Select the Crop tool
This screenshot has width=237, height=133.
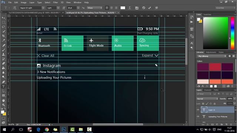pyautogui.click(x=3, y=36)
